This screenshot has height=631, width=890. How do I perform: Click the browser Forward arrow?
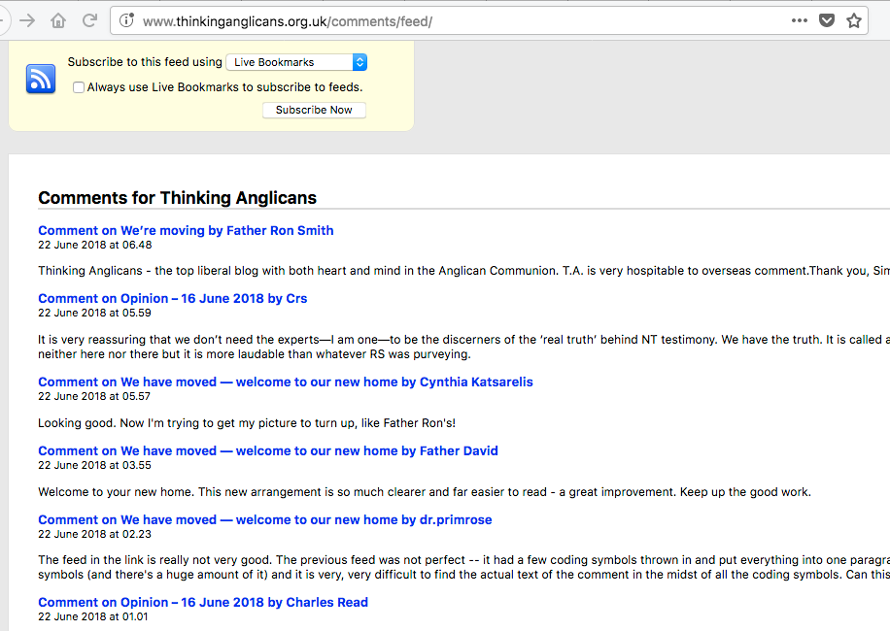coord(26,21)
